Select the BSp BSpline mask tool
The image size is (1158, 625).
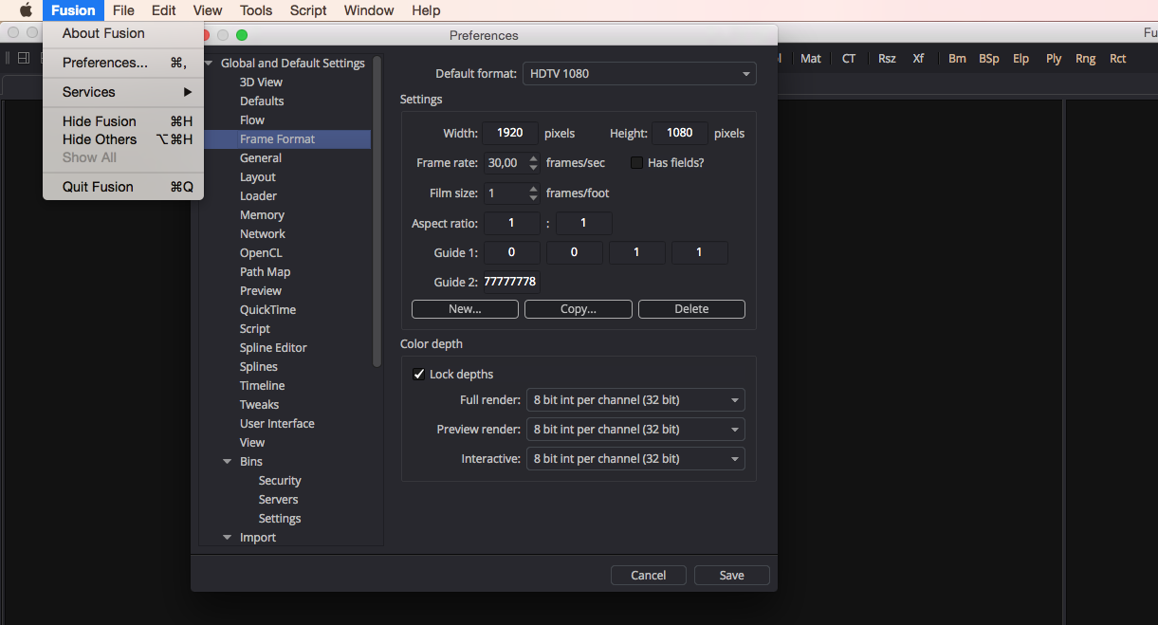click(x=989, y=59)
